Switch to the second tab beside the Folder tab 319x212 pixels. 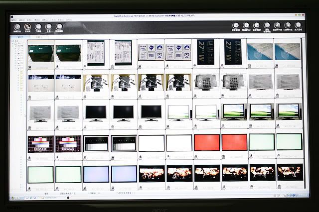pos(39,37)
